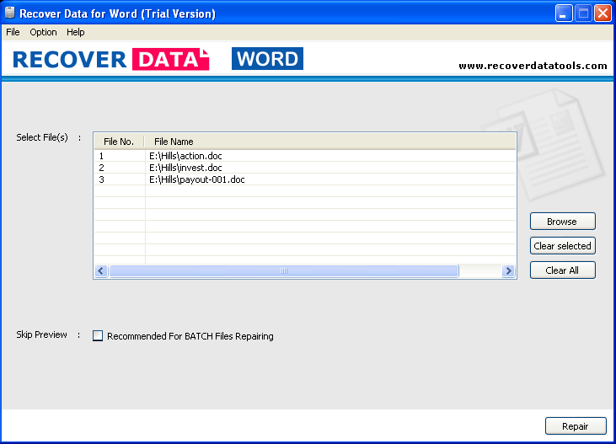Viewport: 616px width, 444px height.
Task: Click the File Name column header
Action: [174, 142]
